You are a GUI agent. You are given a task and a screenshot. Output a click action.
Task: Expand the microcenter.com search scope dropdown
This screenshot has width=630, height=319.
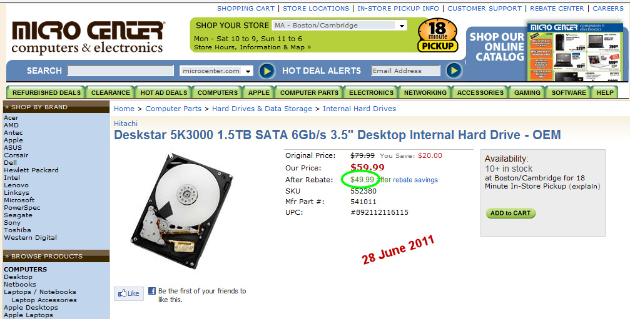[216, 71]
